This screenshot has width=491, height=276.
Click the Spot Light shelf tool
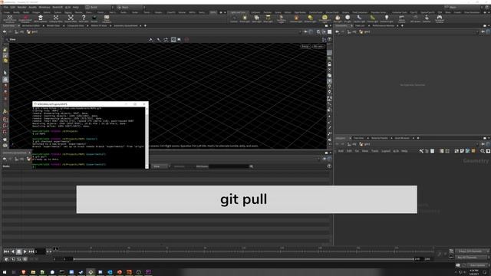[x=256, y=18]
